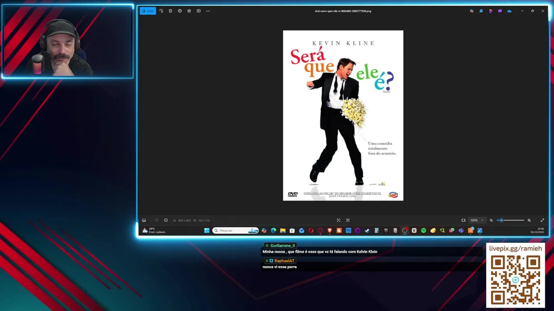
Task: Open Steam from the taskbar
Action: [367, 230]
